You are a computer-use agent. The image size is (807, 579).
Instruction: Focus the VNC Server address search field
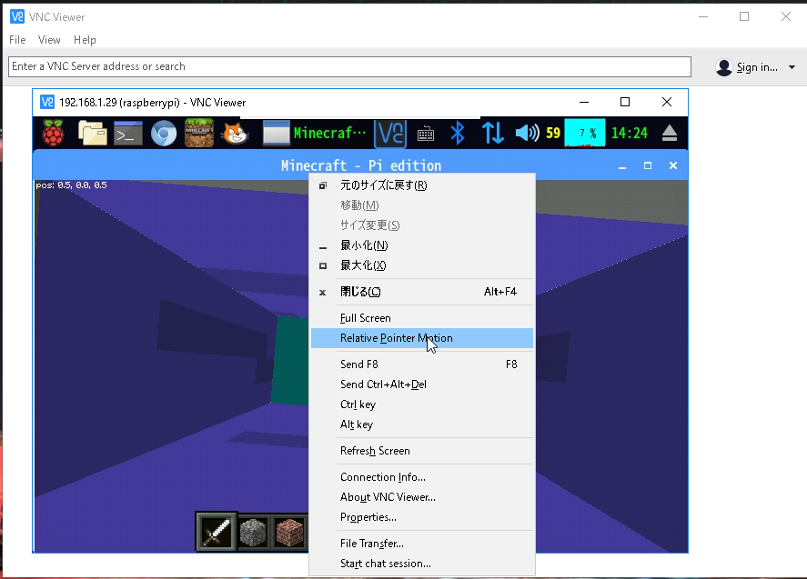click(x=349, y=66)
